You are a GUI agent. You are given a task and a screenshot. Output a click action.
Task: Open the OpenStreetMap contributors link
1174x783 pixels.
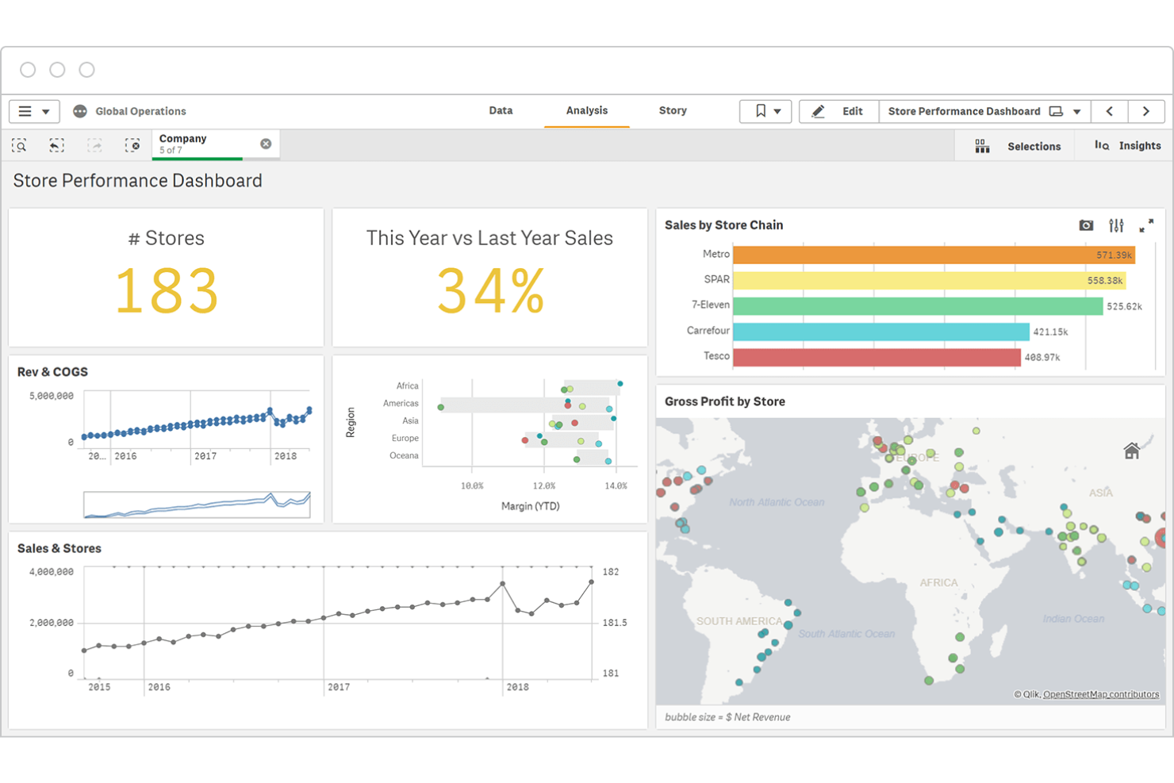(1099, 693)
